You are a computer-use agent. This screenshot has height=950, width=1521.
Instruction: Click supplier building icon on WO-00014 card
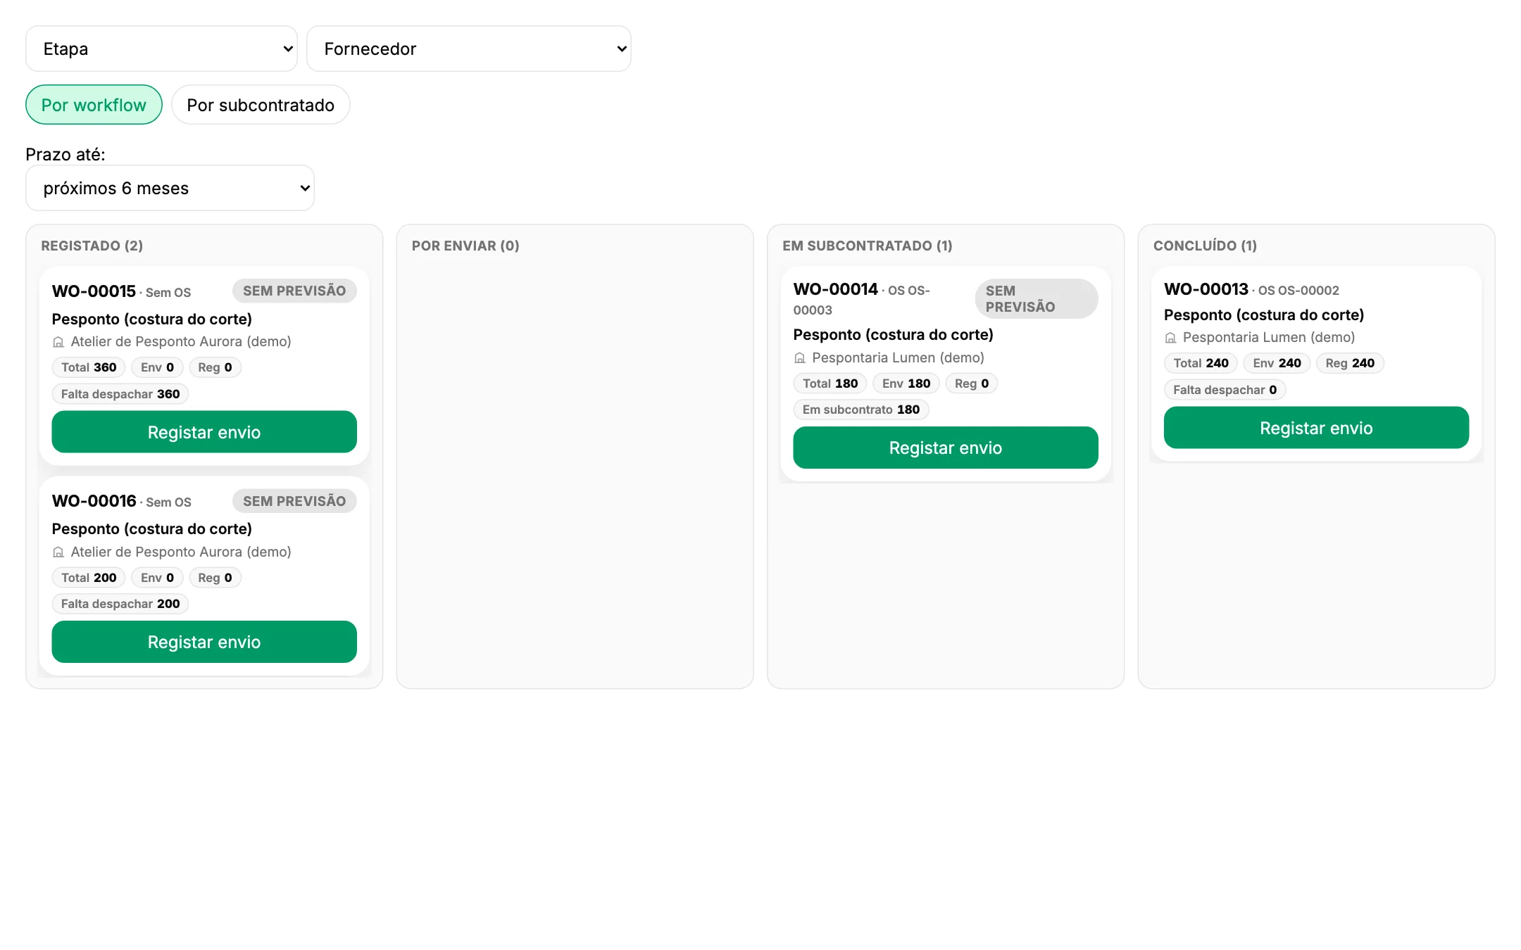(x=800, y=358)
